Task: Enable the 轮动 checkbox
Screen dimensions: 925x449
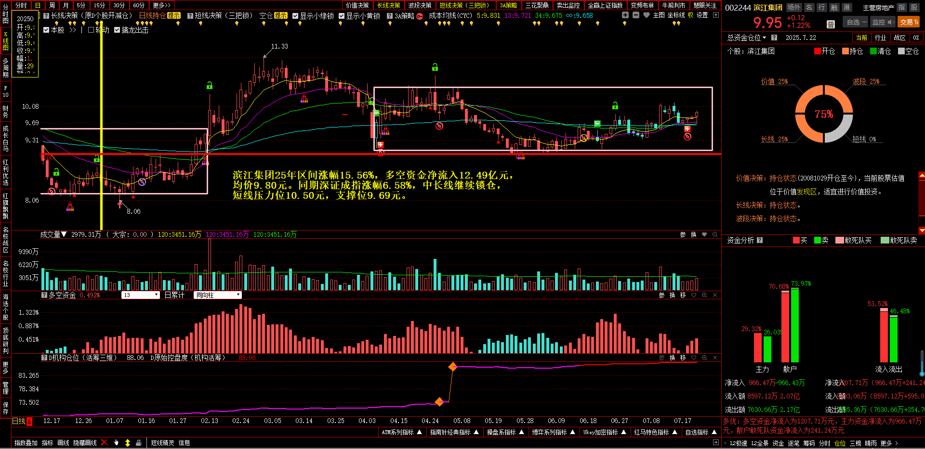Action: 91,30
